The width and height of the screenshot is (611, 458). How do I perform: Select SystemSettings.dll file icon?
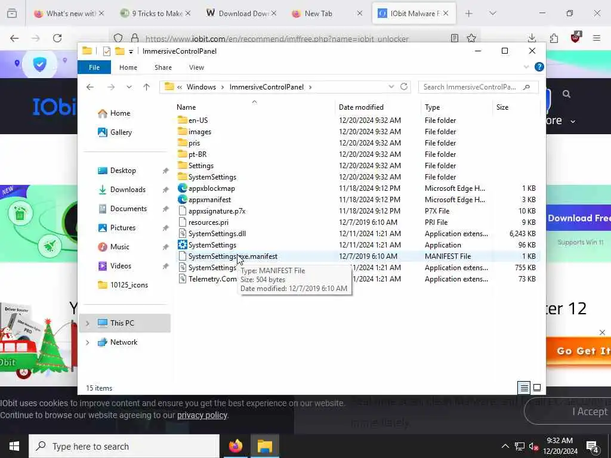click(x=183, y=233)
